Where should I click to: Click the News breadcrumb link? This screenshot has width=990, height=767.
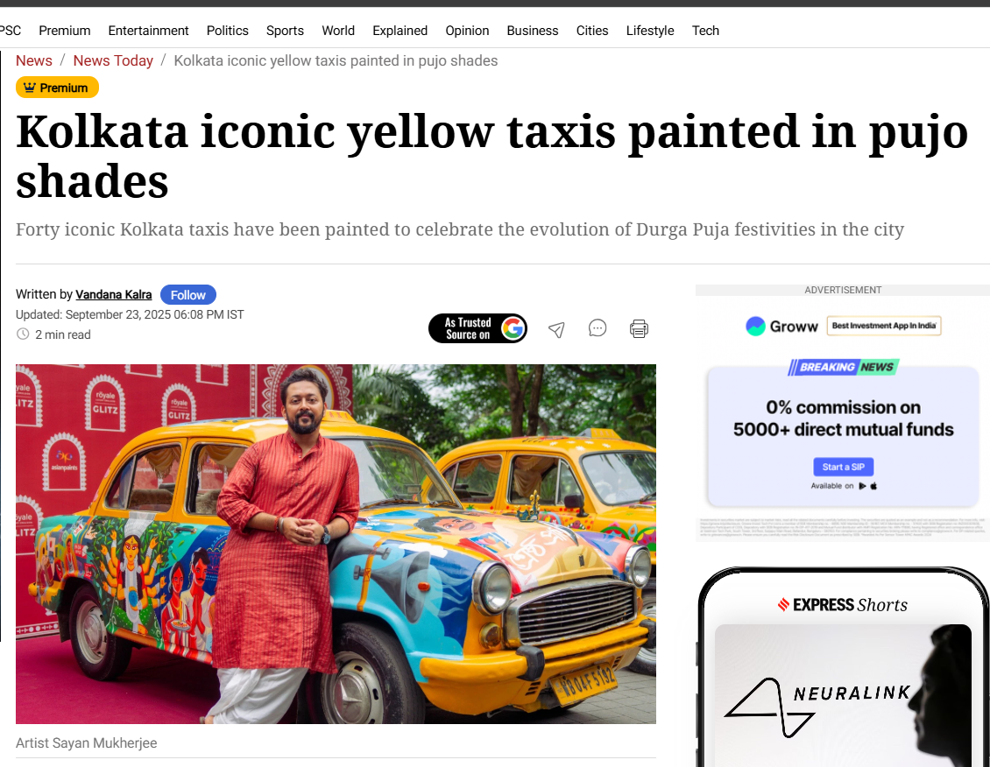coord(34,60)
